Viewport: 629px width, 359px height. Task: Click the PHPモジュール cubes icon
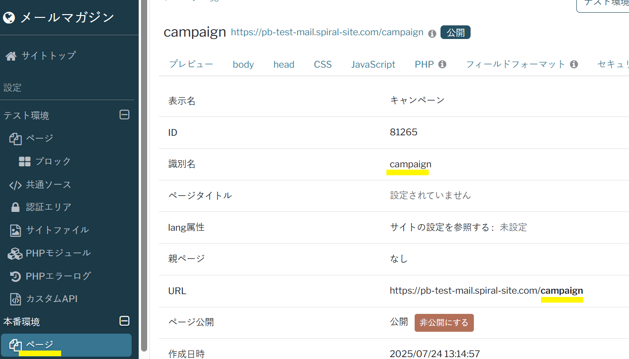coord(15,253)
